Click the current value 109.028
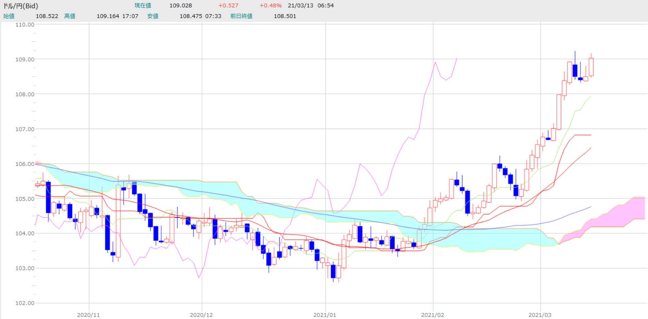648x319 pixels. click(181, 5)
